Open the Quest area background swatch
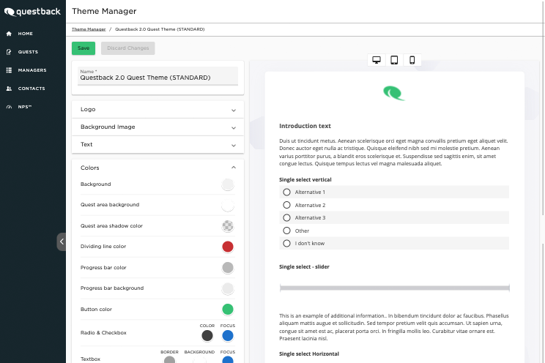The height and width of the screenshot is (363, 545). click(x=228, y=205)
